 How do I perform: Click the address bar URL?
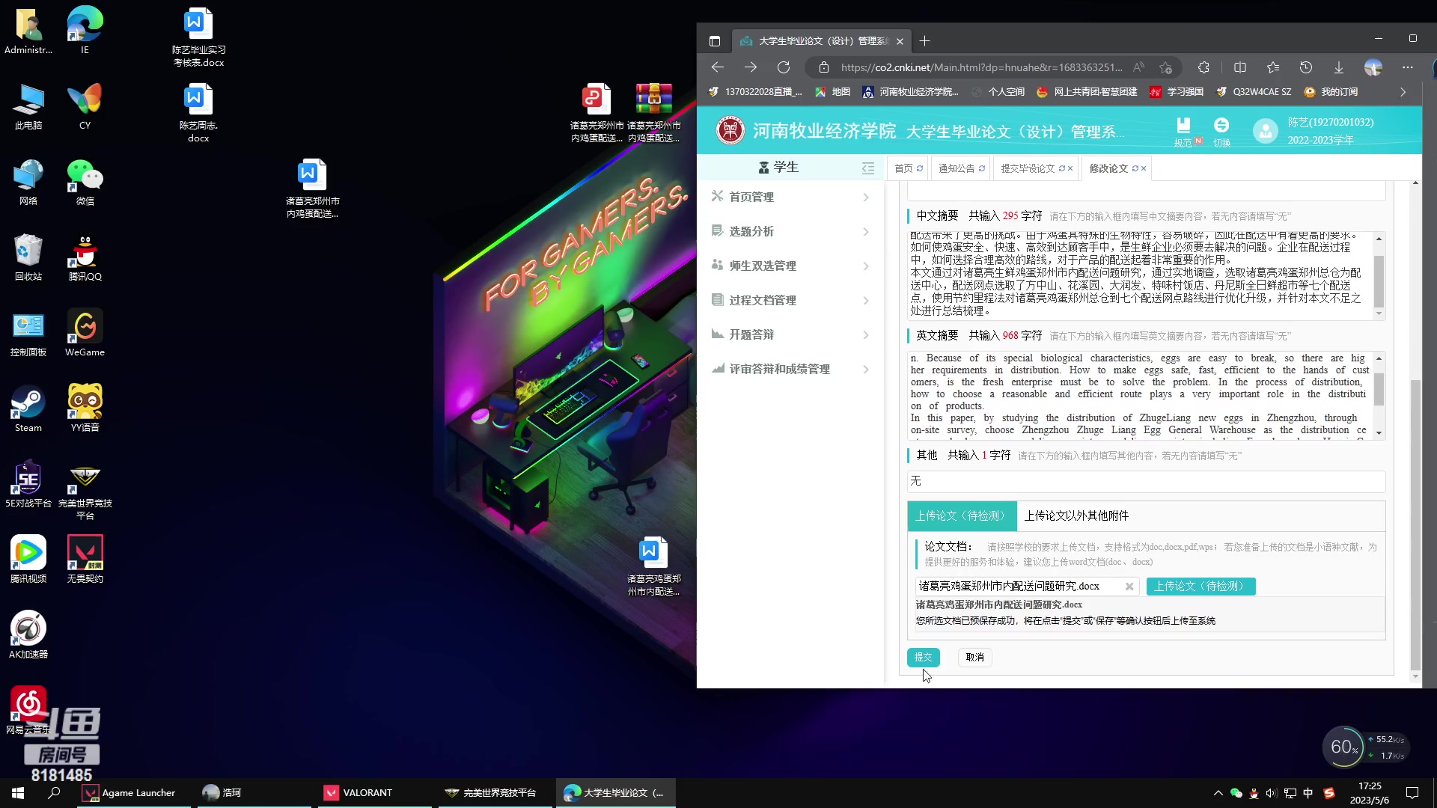(x=981, y=67)
